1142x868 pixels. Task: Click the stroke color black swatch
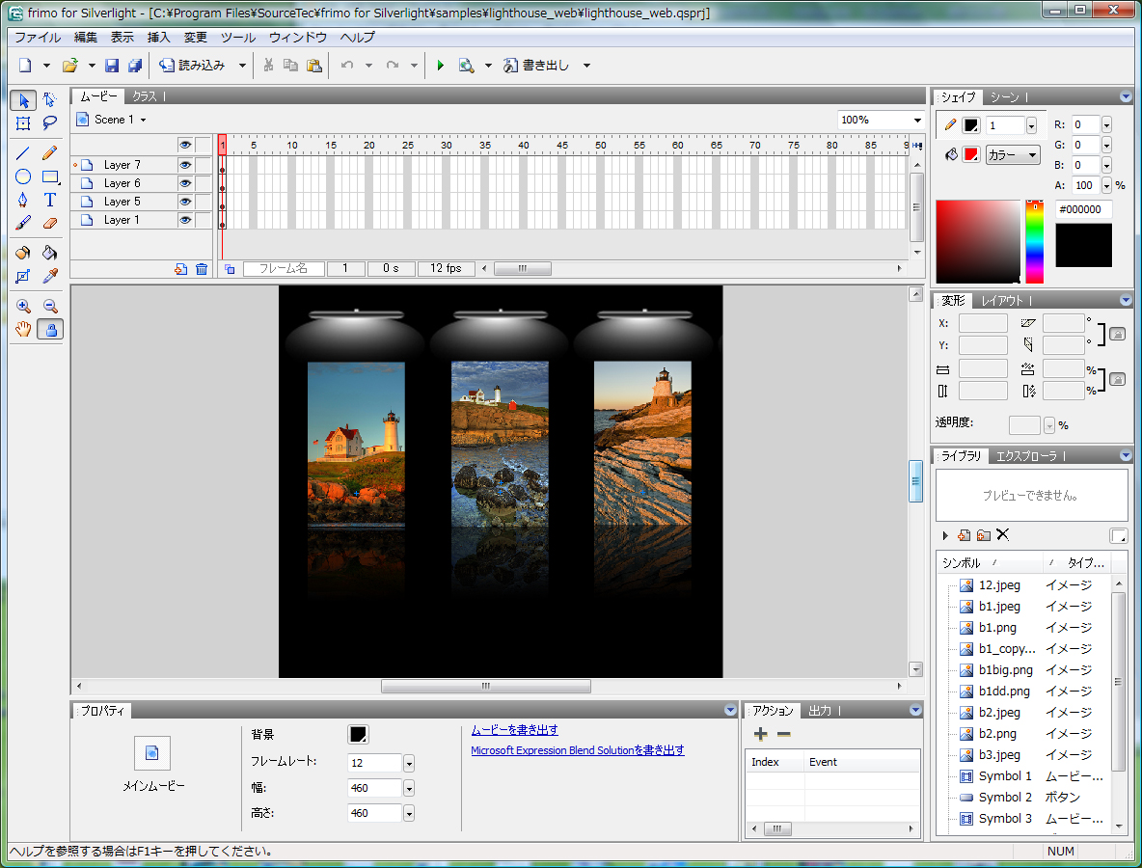(971, 125)
